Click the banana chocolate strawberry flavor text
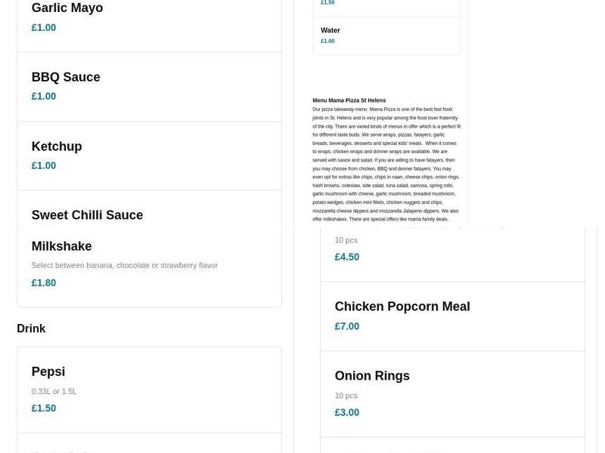 [x=123, y=265]
